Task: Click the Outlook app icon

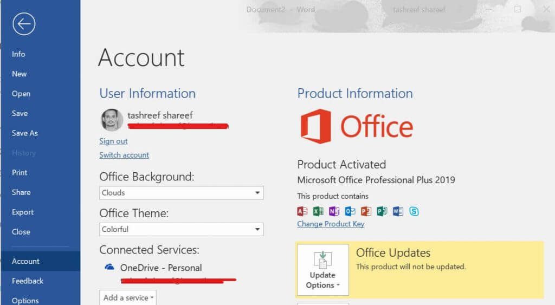Action: click(x=350, y=211)
